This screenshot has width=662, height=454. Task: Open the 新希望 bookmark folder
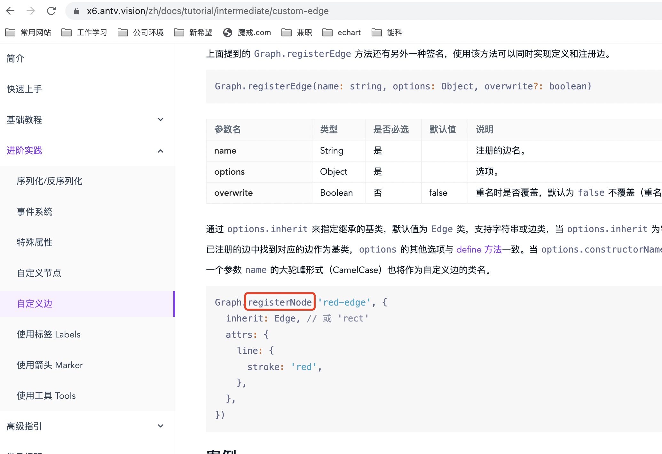pyautogui.click(x=193, y=32)
